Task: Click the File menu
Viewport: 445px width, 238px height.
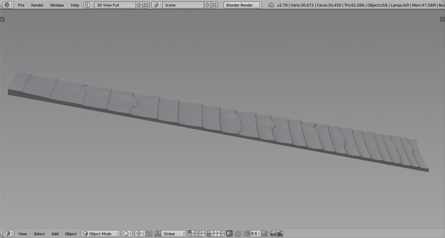Action: 21,5
